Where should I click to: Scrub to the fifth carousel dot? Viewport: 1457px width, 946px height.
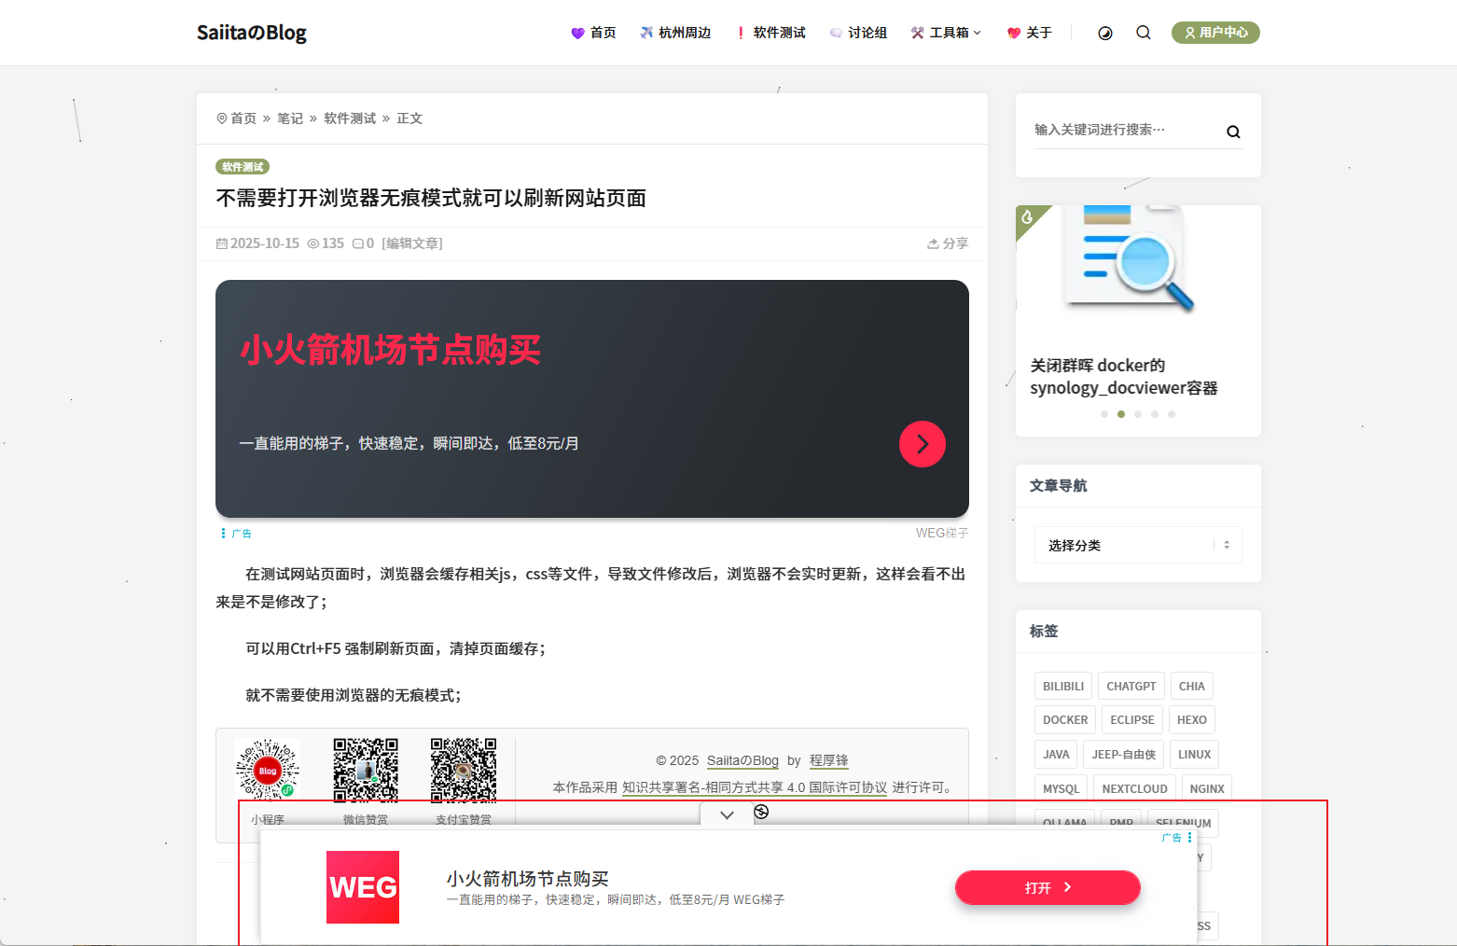coord(1172,413)
